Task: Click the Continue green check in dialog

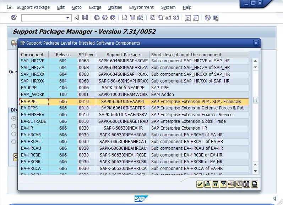Action: click(x=200, y=184)
